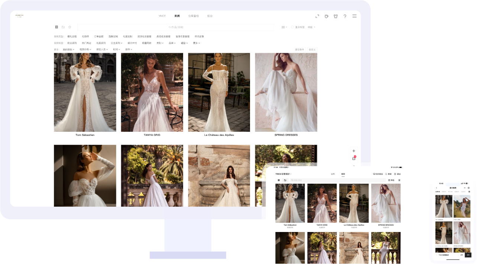Image resolution: width=477 pixels, height=268 pixels.
Task: Open the Tom Sébastien dress thumbnail on desktop
Action: 85,92
